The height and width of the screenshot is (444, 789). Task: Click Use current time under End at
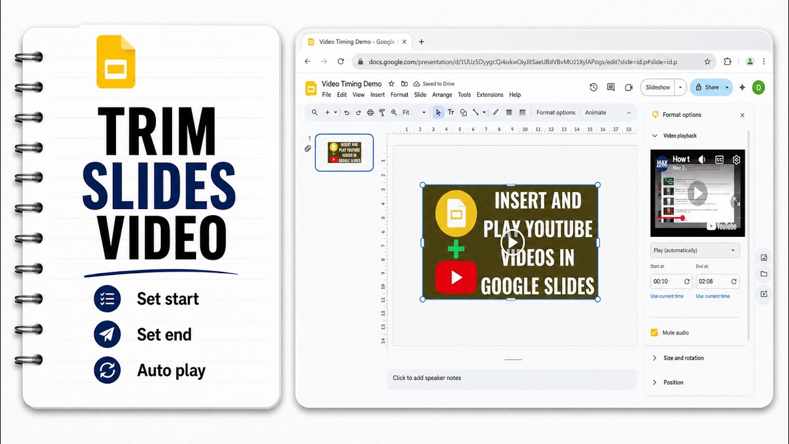[x=713, y=297]
